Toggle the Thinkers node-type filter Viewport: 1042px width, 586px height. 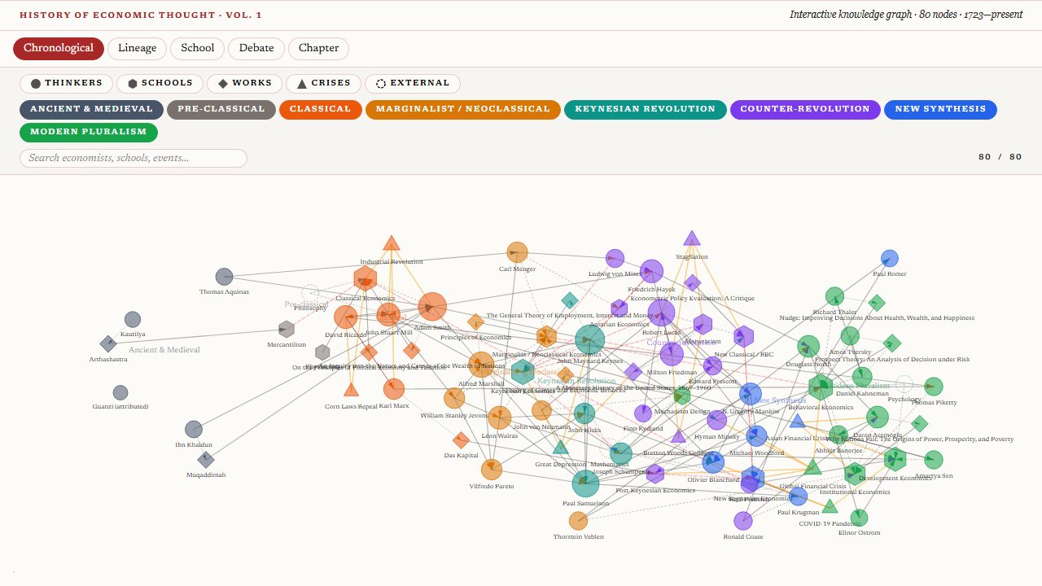(67, 83)
